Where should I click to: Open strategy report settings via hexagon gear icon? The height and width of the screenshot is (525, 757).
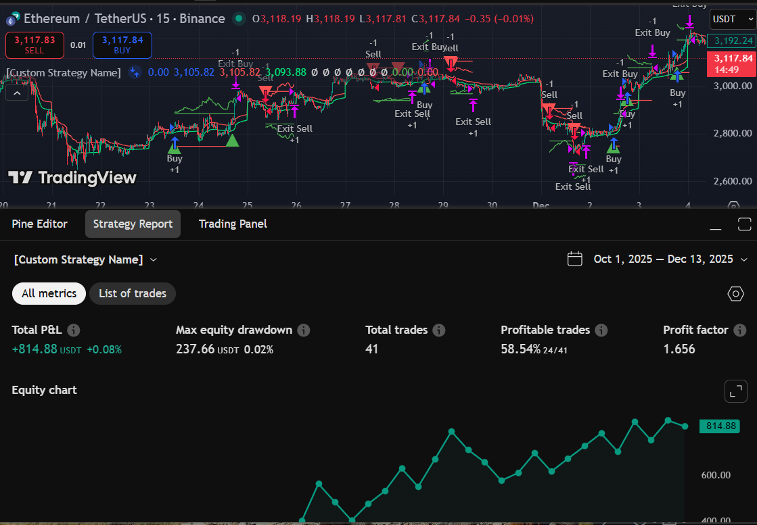coord(735,294)
